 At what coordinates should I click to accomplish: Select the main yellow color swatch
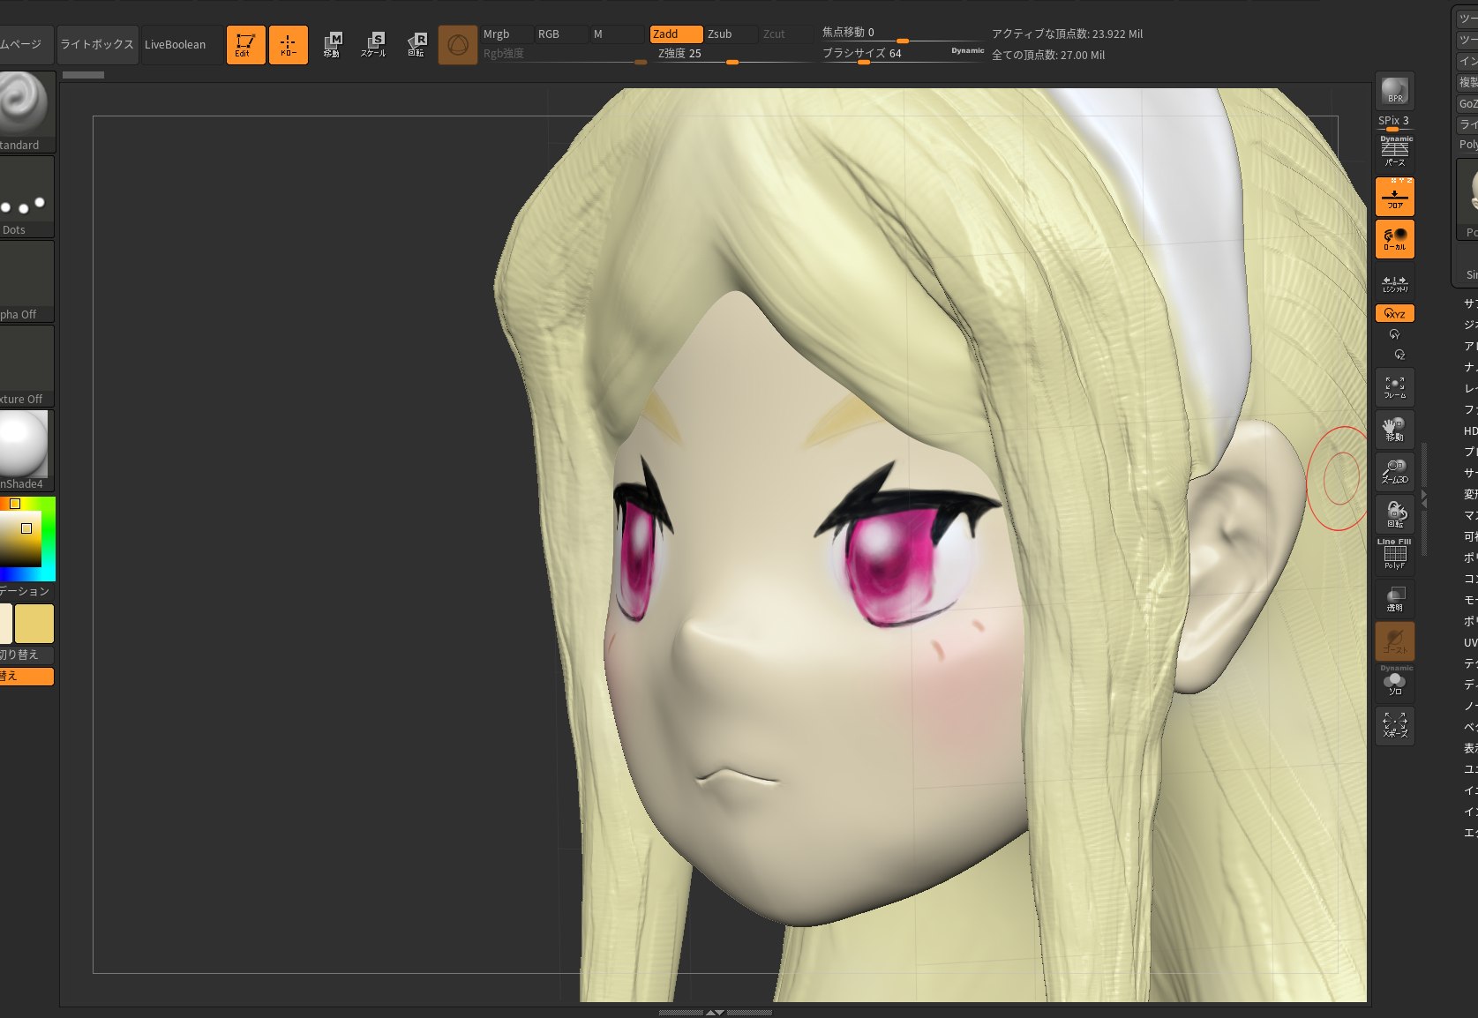(34, 624)
